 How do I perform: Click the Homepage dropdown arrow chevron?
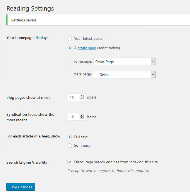153,61
